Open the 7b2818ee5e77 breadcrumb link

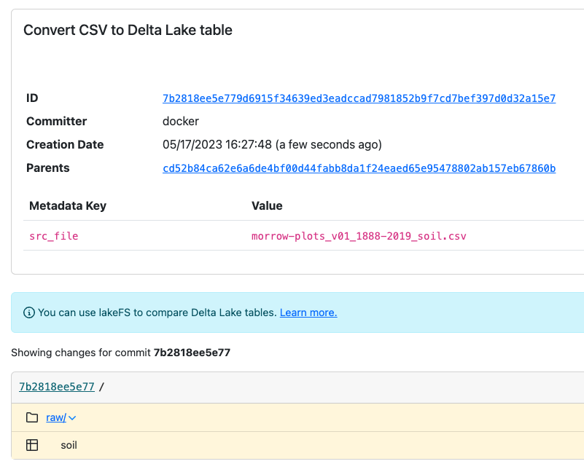pyautogui.click(x=57, y=387)
